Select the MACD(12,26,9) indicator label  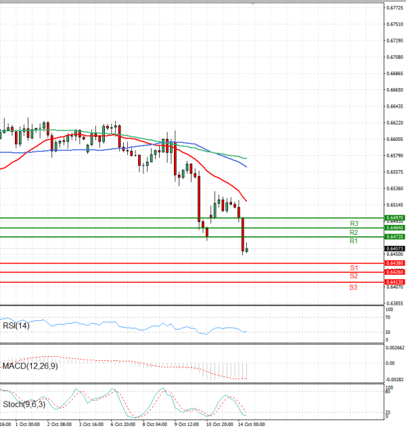(x=28, y=366)
